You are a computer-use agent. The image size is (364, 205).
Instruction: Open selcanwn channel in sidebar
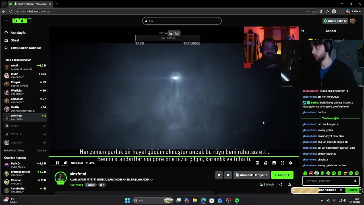[25, 101]
